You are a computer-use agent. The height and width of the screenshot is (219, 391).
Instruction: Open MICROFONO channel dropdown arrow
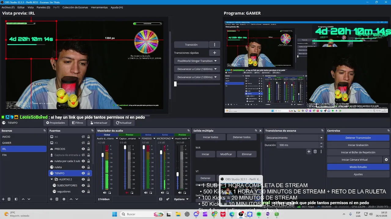tap(173, 138)
